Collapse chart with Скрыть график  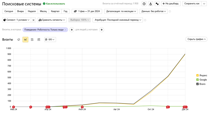(x=196, y=39)
